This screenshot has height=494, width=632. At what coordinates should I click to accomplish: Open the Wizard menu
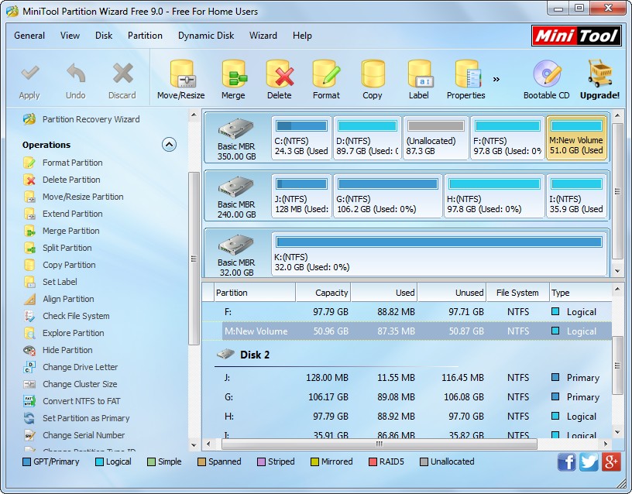pyautogui.click(x=263, y=36)
